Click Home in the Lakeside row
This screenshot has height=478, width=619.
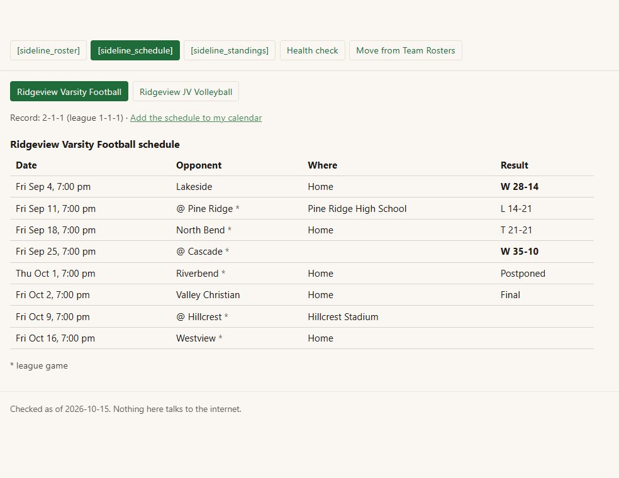coord(320,187)
